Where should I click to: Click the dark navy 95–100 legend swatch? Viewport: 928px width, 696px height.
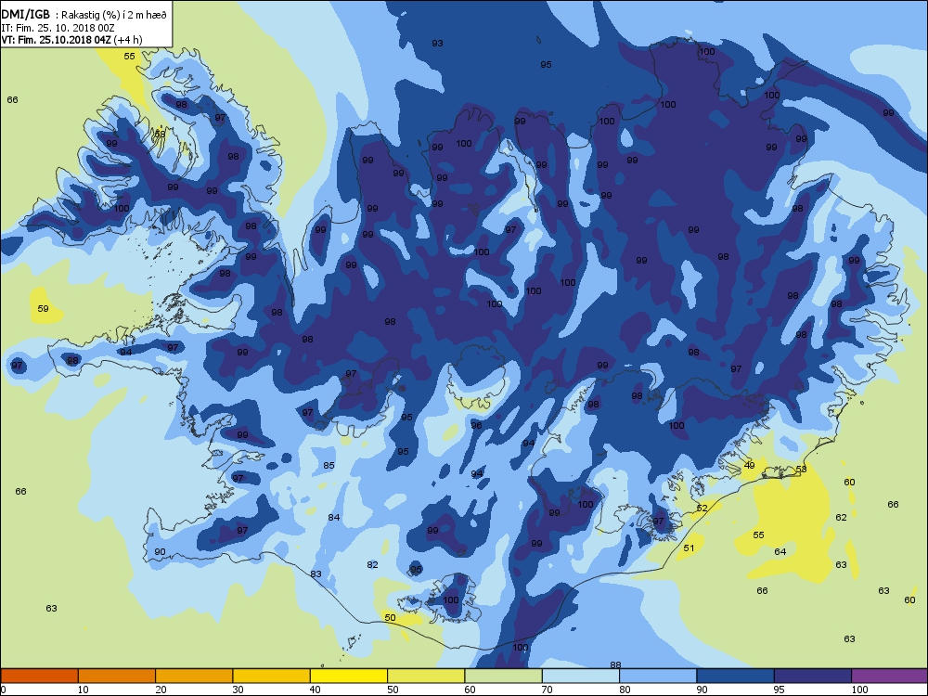click(813, 676)
